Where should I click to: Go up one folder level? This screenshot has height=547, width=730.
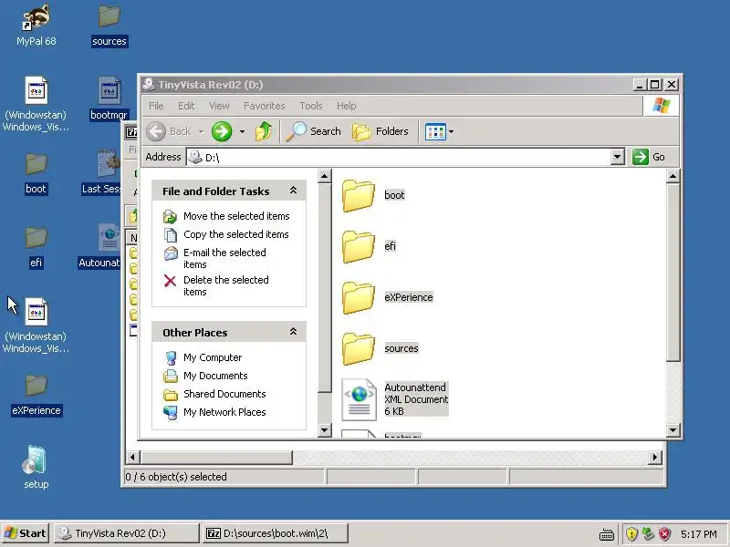coord(264,131)
